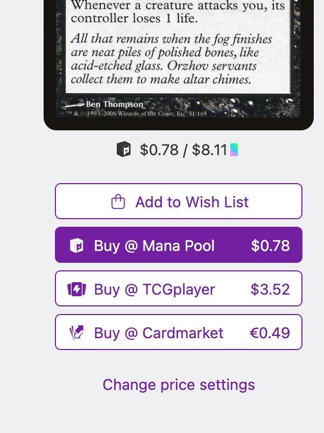Click the Mana Pool logo beside the price summary
The width and height of the screenshot is (324, 433).
[124, 149]
